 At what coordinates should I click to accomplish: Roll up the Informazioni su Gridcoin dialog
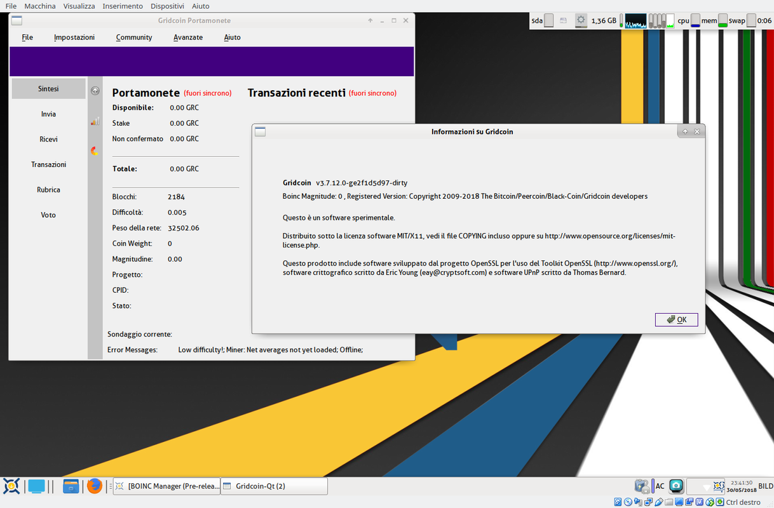coord(685,131)
